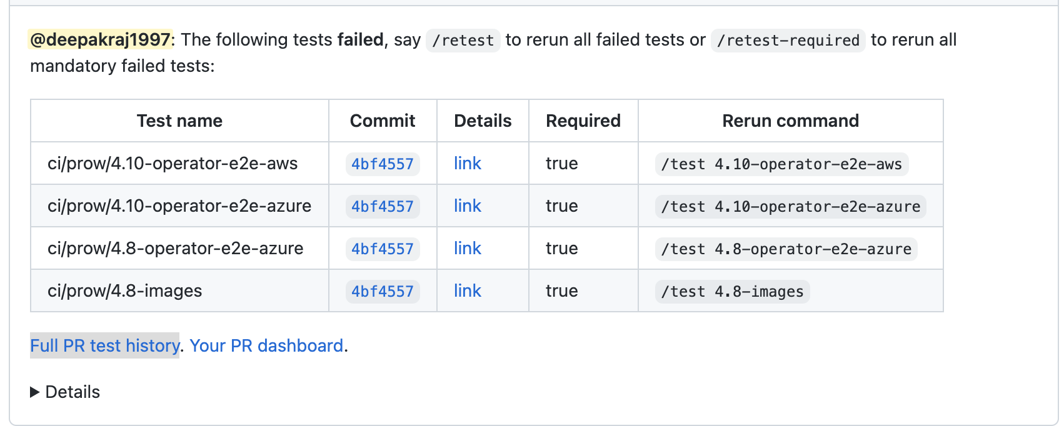Open commit 4bf4557 for 4.8-operator-e2e-azure
The image size is (1064, 426).
click(x=382, y=249)
